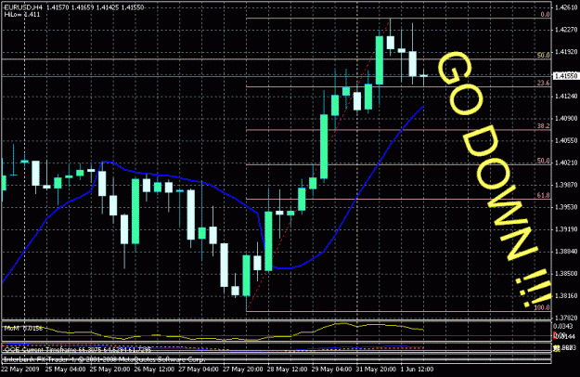The width and height of the screenshot is (580, 377).
Task: Click the 1.40210 price axis value
Action: tap(566, 162)
